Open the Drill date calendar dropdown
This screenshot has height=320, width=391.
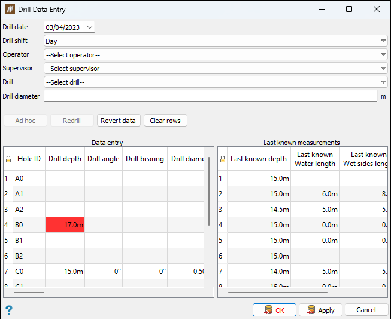[x=90, y=27]
